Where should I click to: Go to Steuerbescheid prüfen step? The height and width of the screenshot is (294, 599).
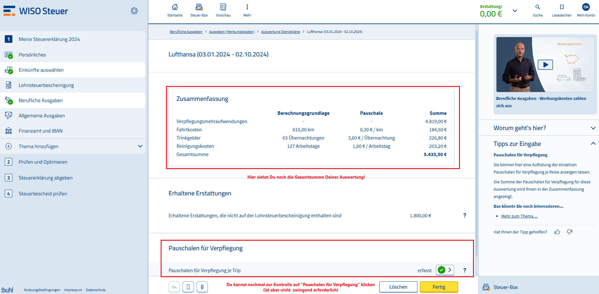73,193
